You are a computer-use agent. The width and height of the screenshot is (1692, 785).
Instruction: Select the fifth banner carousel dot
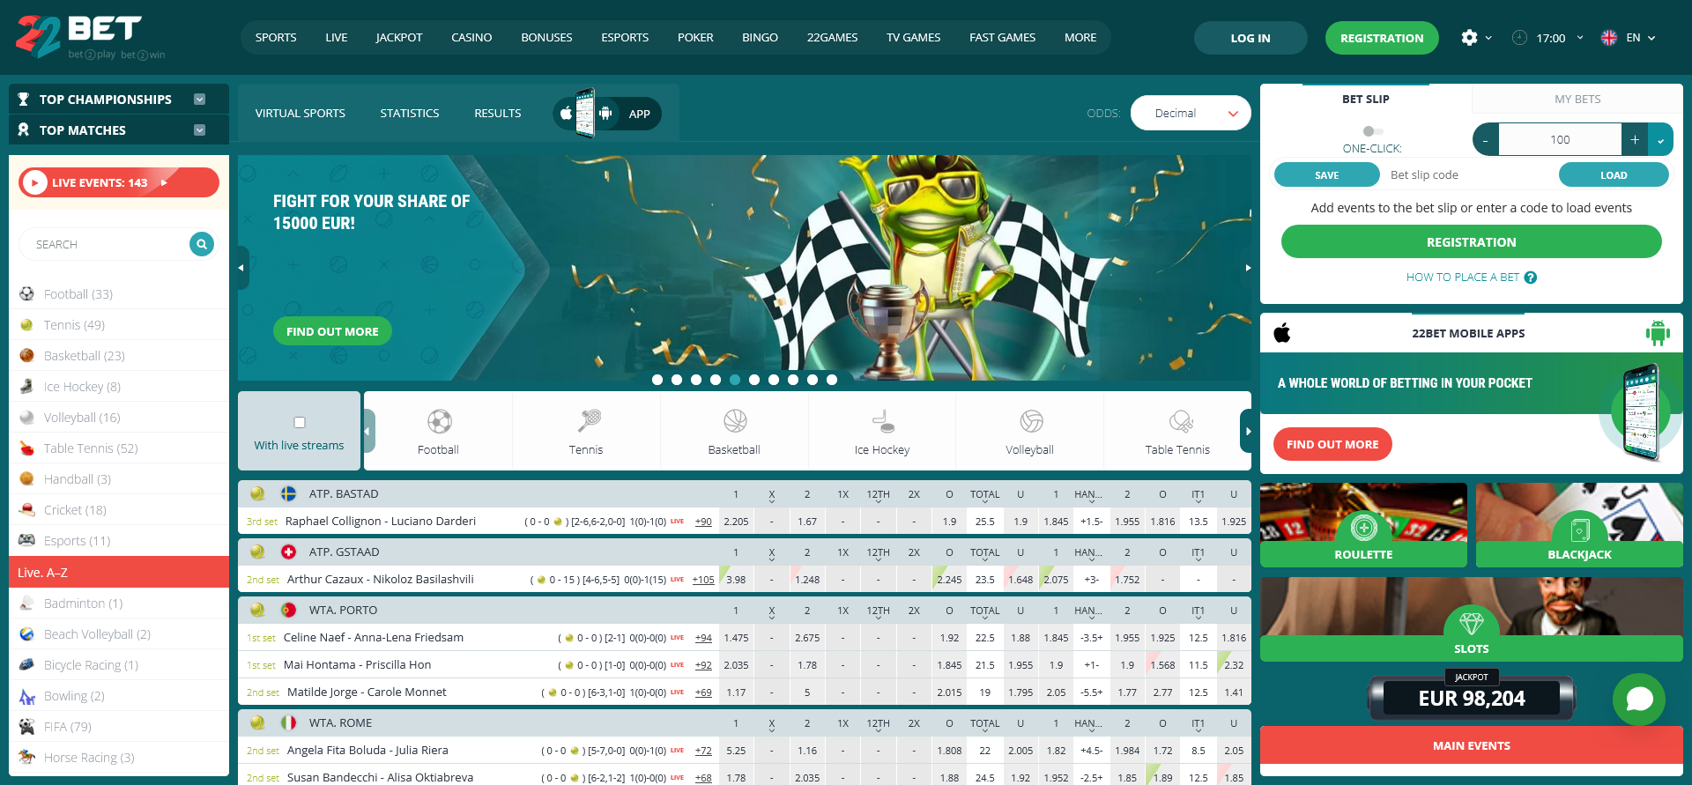[x=735, y=380]
